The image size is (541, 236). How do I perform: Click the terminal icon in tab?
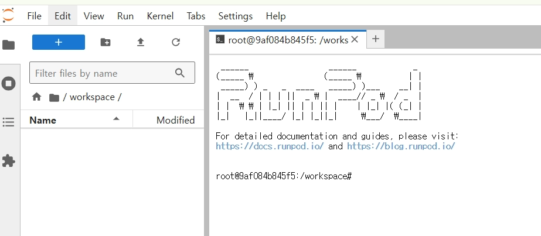pos(220,40)
